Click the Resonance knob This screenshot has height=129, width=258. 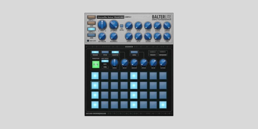click(114, 36)
